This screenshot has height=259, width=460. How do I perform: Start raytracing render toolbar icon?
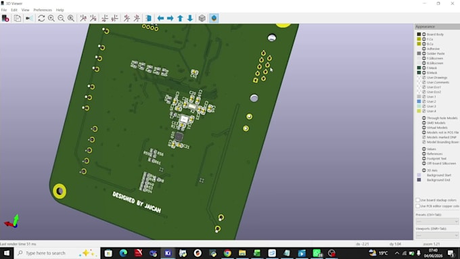coord(29,18)
